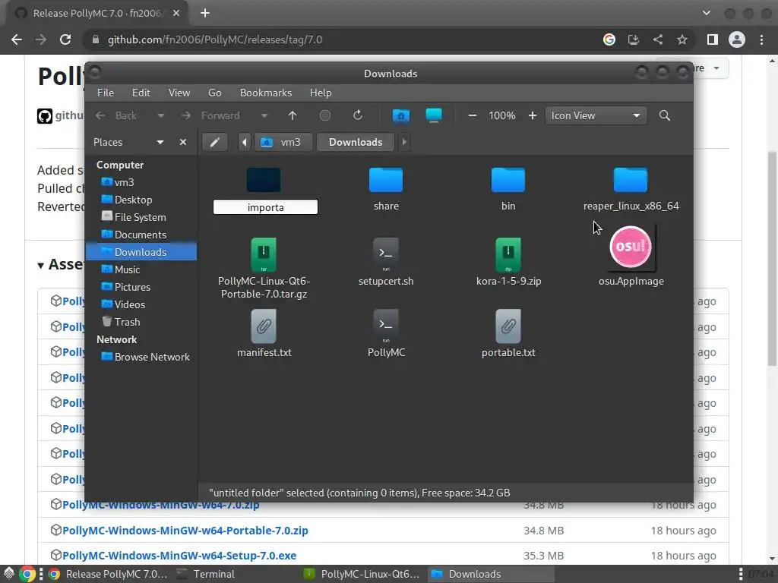This screenshot has height=583, width=778.
Task: Select the bin folder
Action: [508, 189]
